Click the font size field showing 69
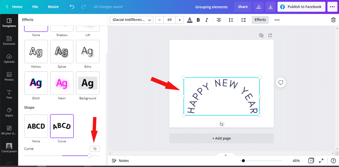The image size is (339, 167). tap(169, 20)
